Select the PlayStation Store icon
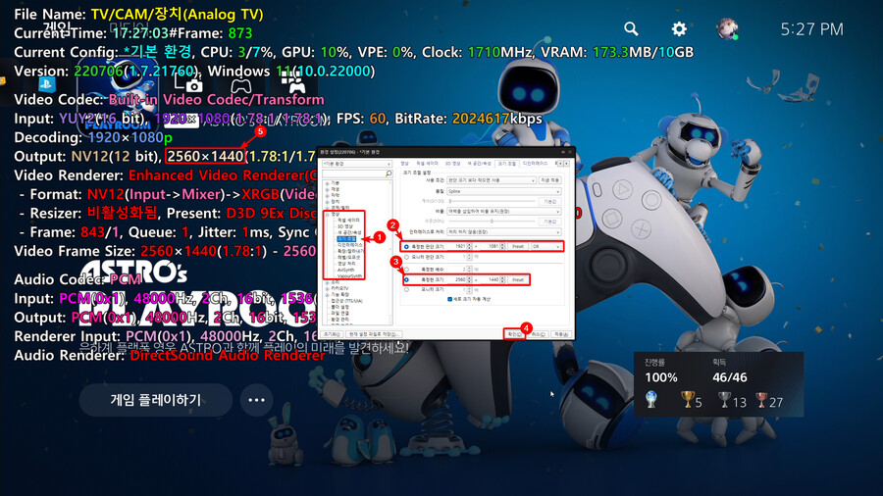Image resolution: width=883 pixels, height=496 pixels. pyautogui.click(x=47, y=85)
